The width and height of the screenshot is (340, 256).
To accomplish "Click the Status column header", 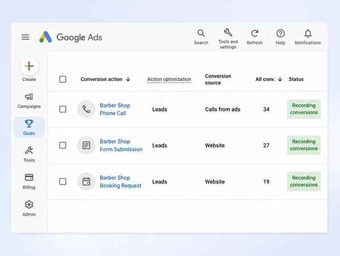I will [x=296, y=79].
